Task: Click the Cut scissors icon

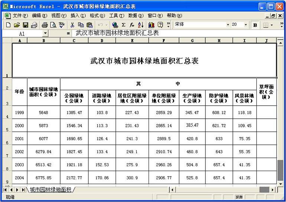Action: click(72, 25)
